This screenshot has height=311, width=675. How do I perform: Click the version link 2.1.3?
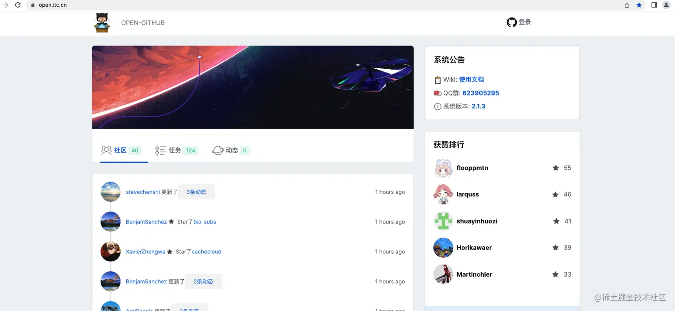point(479,106)
